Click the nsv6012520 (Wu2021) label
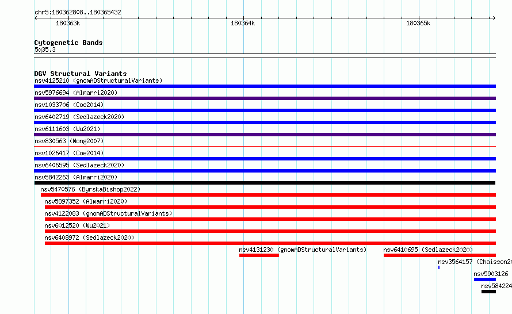The height and width of the screenshot is (314, 512). point(77,225)
